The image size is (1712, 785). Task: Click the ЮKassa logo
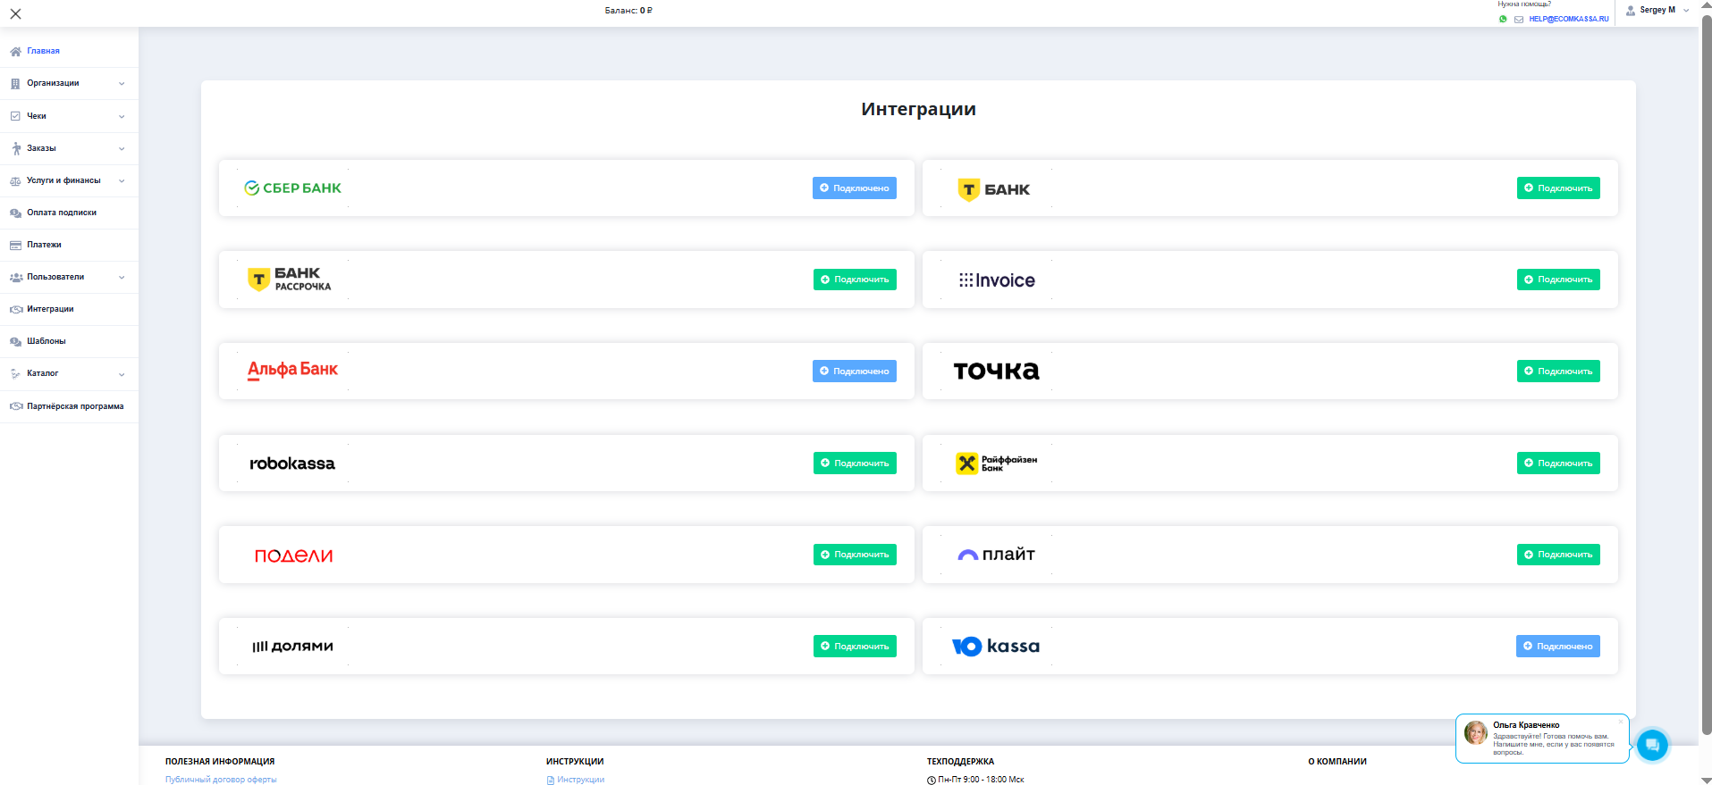click(x=996, y=646)
